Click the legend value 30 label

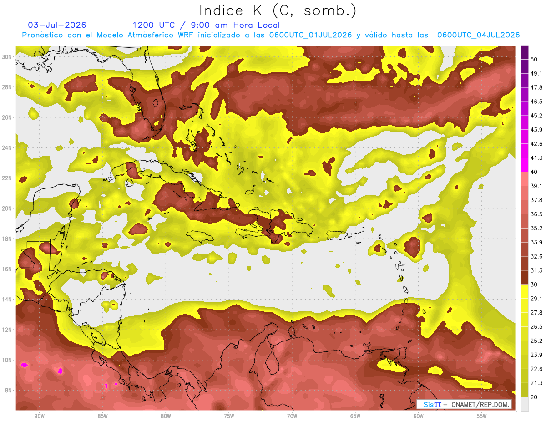(x=534, y=284)
